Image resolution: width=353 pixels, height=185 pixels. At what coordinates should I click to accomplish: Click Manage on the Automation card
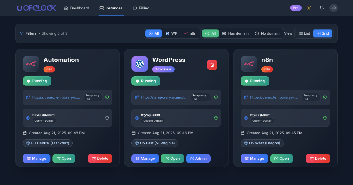coord(36,159)
